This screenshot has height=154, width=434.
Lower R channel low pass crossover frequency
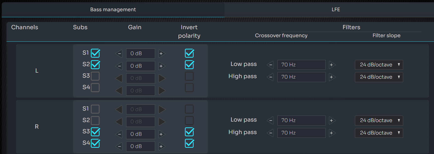pos(270,121)
